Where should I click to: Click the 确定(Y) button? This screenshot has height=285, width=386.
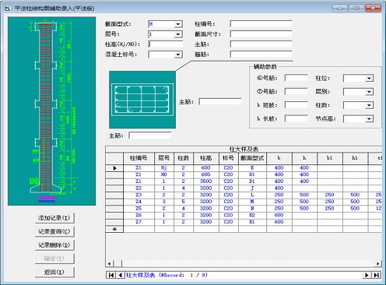[54, 259]
